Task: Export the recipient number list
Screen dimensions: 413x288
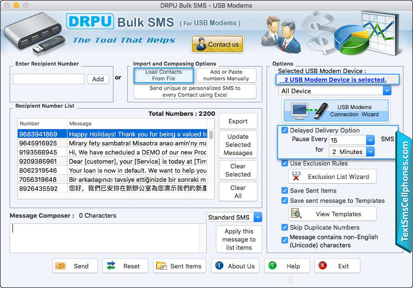Action: point(238,121)
